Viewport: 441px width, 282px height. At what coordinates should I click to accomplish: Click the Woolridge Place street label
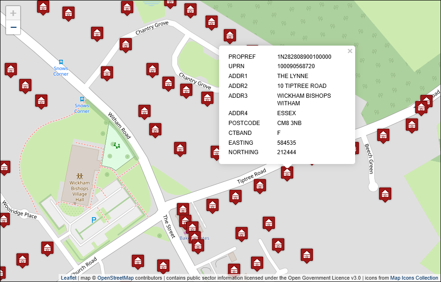19,210
